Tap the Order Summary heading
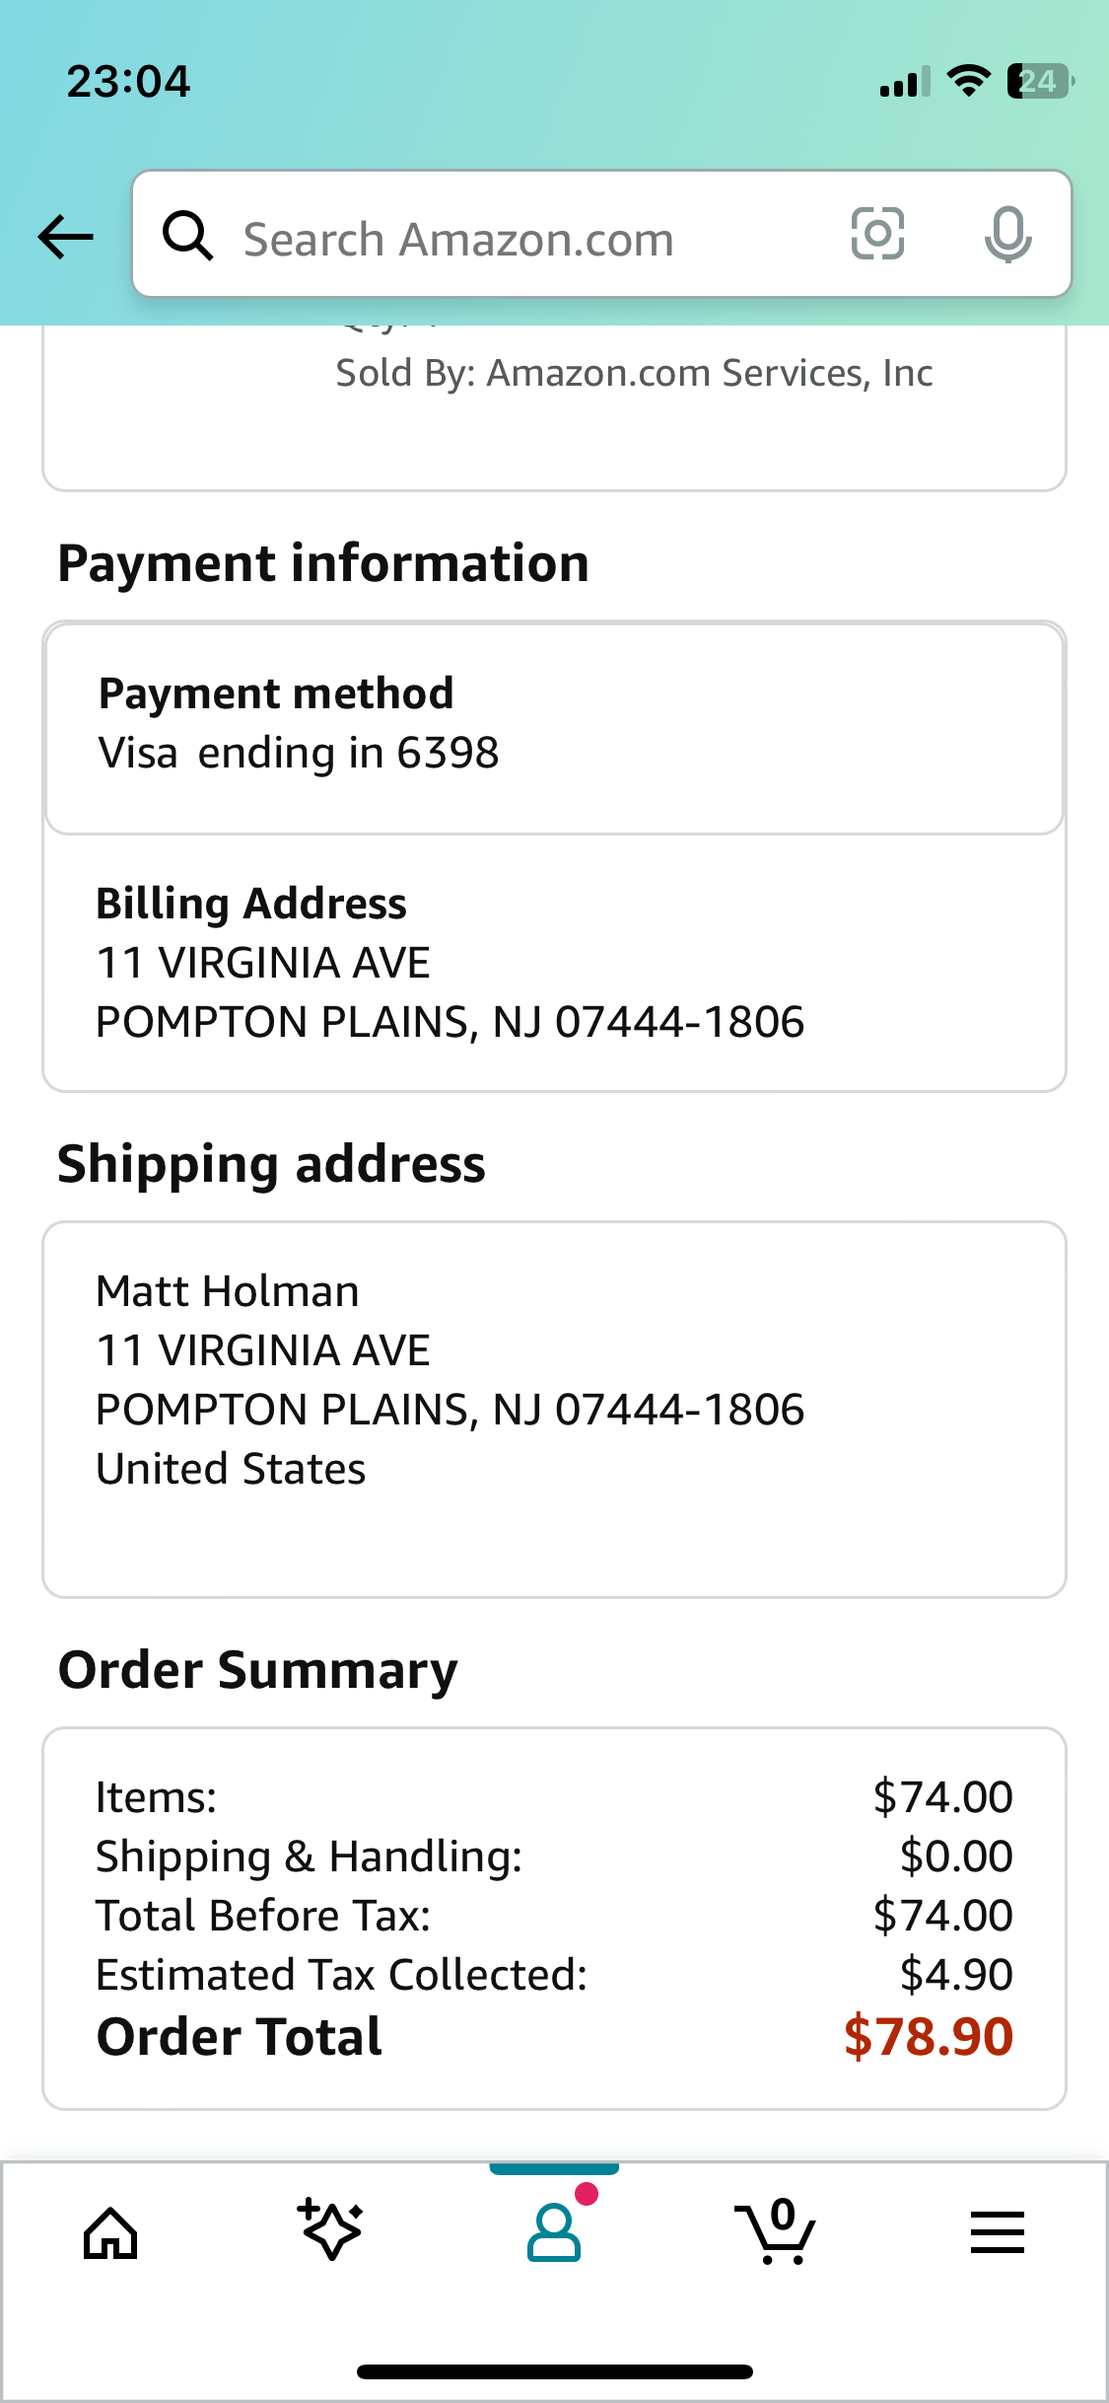 (x=257, y=1671)
